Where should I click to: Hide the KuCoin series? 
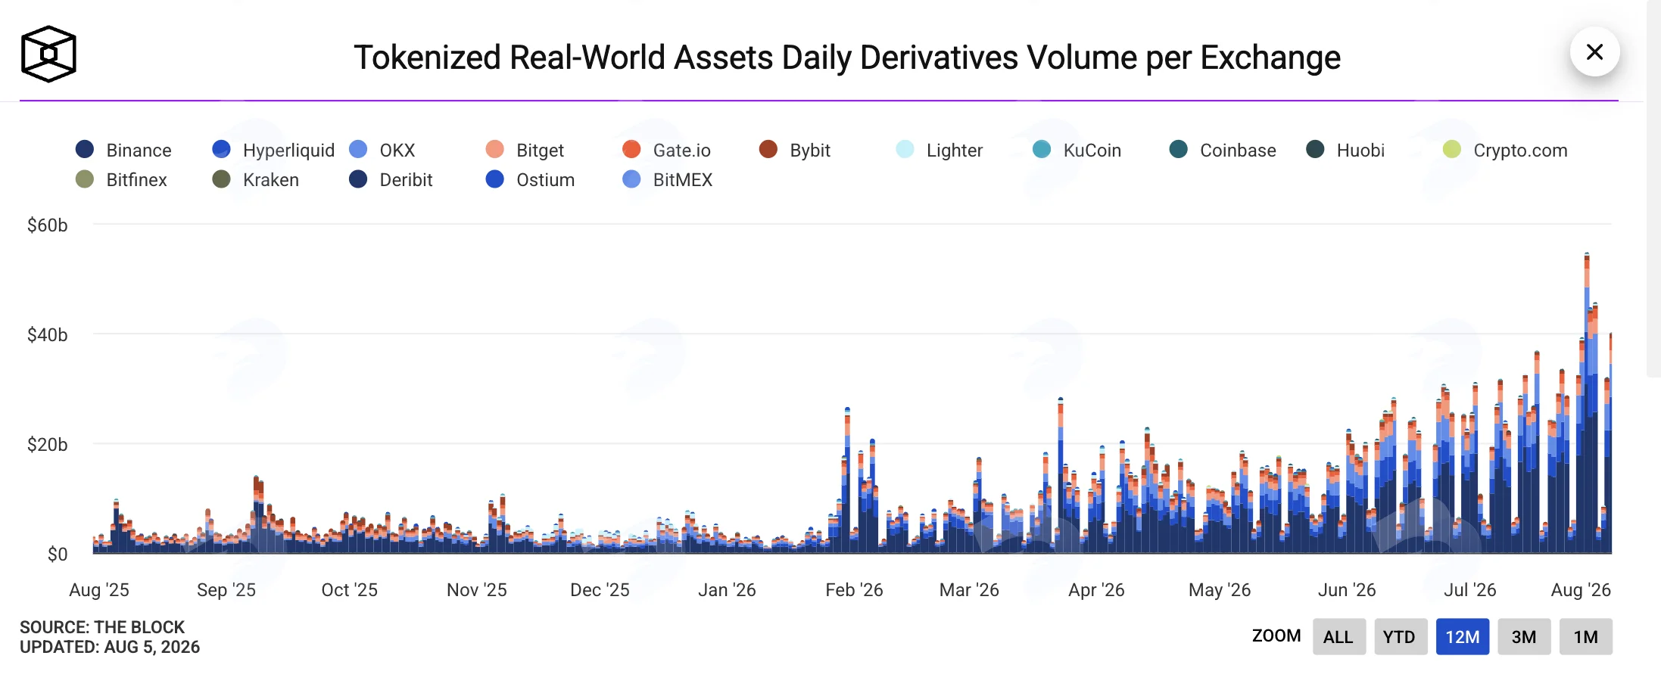pos(1077,150)
